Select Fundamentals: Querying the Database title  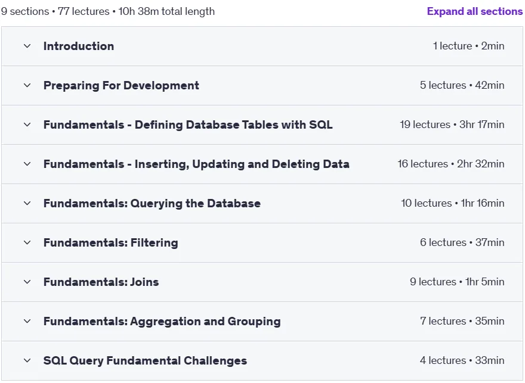152,203
